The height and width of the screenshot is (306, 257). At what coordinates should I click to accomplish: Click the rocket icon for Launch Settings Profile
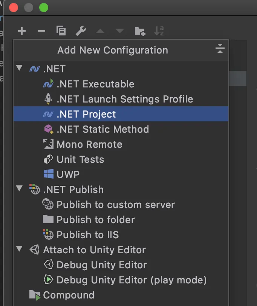[48, 99]
